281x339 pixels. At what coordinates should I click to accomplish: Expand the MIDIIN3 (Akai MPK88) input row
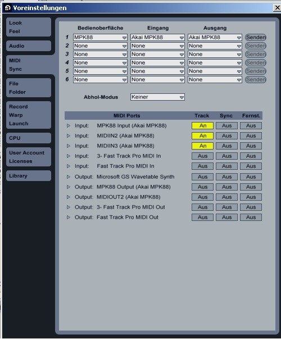click(x=69, y=146)
